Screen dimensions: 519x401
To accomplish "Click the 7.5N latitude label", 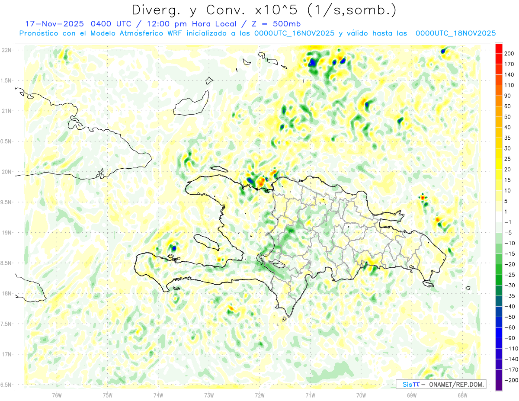I will [6, 324].
